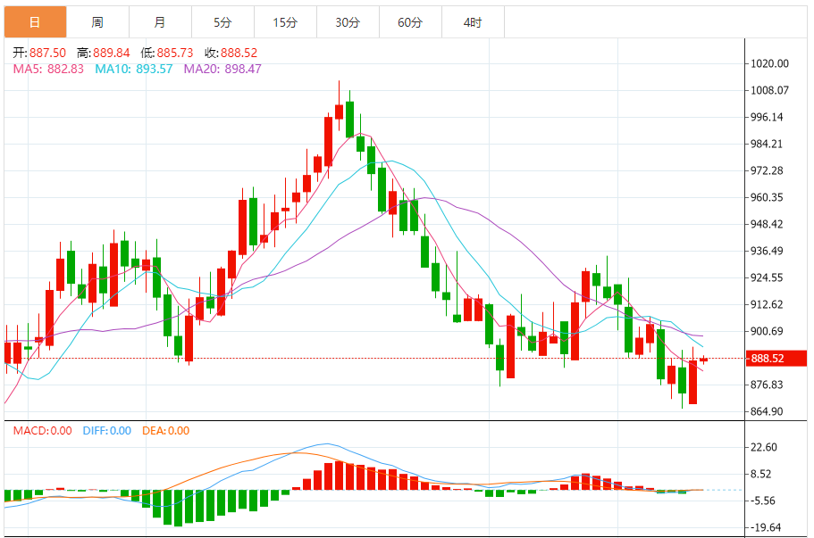Click the 984.21 price axis label
814x538 pixels.
click(x=767, y=144)
